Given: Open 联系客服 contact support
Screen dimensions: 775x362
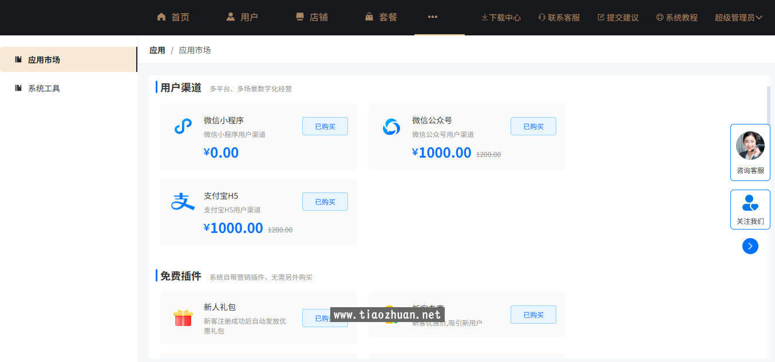Looking at the screenshot, I should (x=559, y=18).
